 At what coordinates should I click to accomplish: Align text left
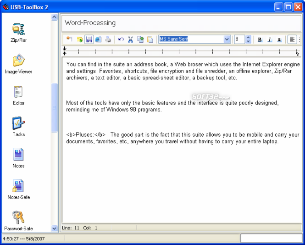[x=292, y=39]
